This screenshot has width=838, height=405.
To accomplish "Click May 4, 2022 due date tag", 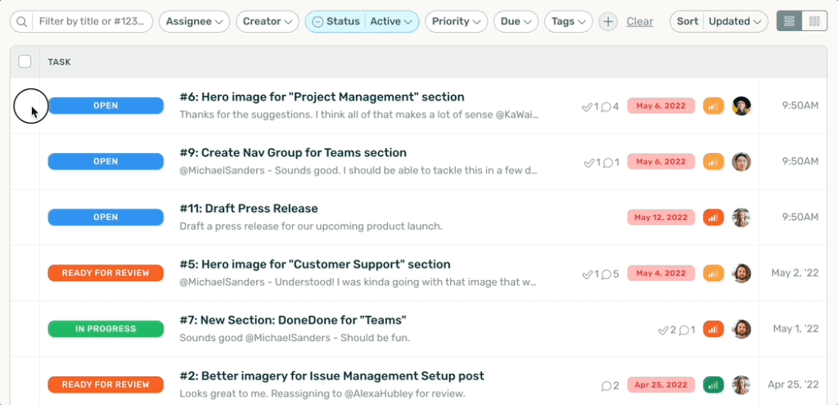I will tap(661, 273).
